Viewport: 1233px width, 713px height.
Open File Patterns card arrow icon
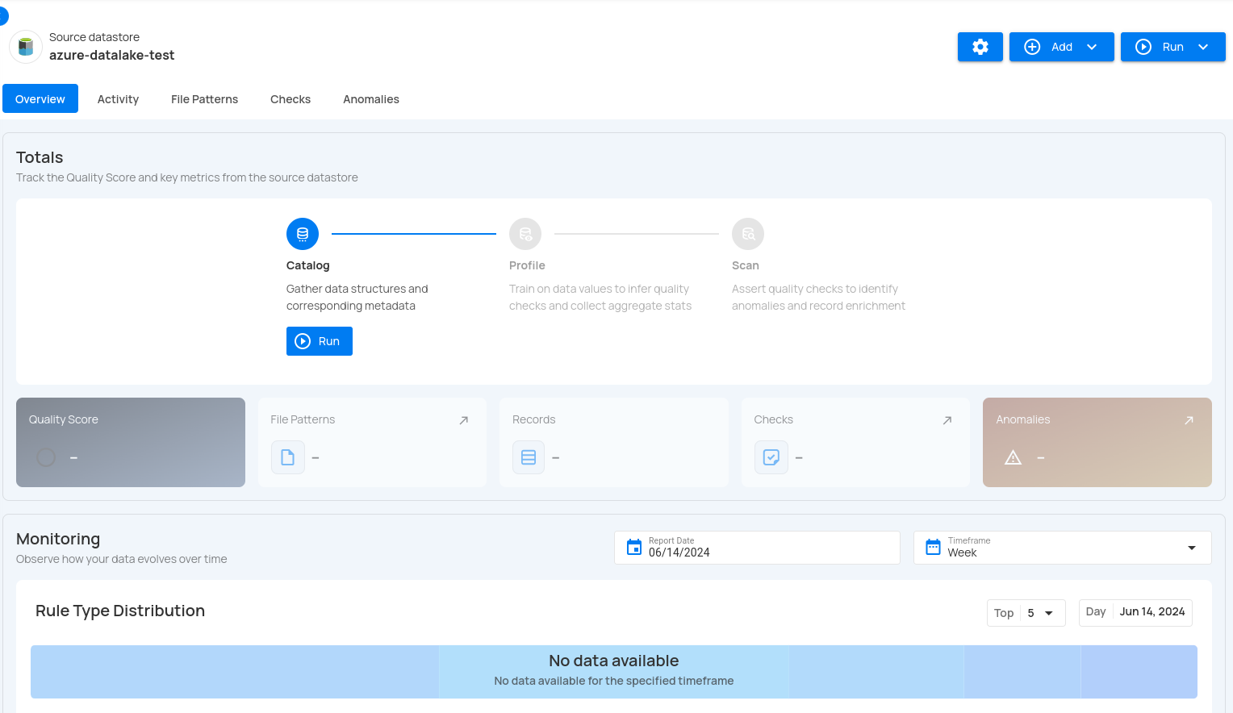464,420
